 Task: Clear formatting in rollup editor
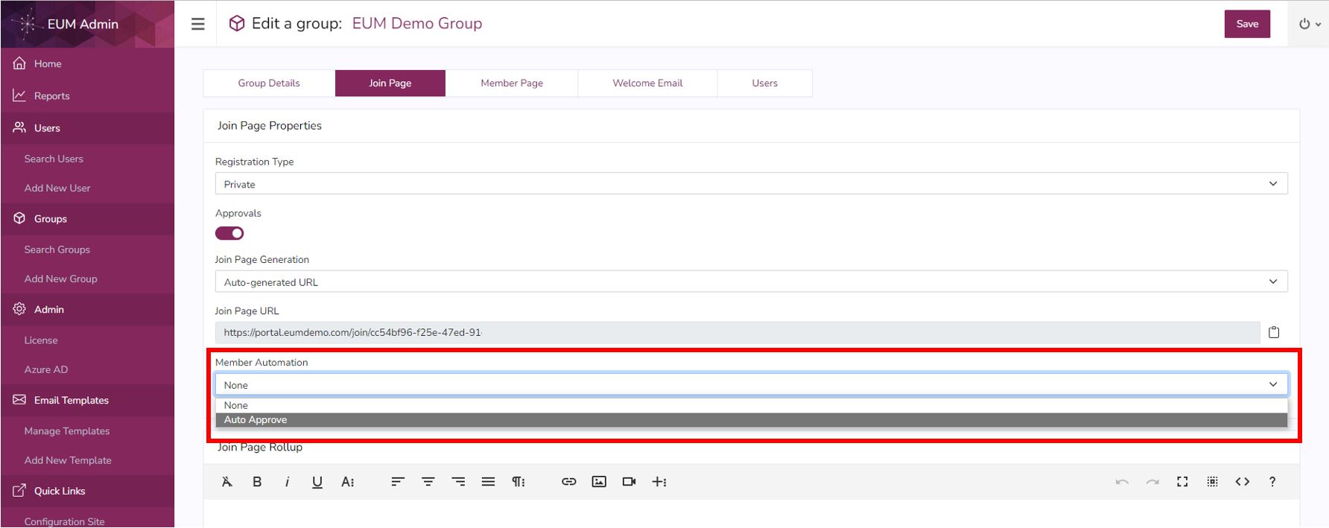click(227, 482)
